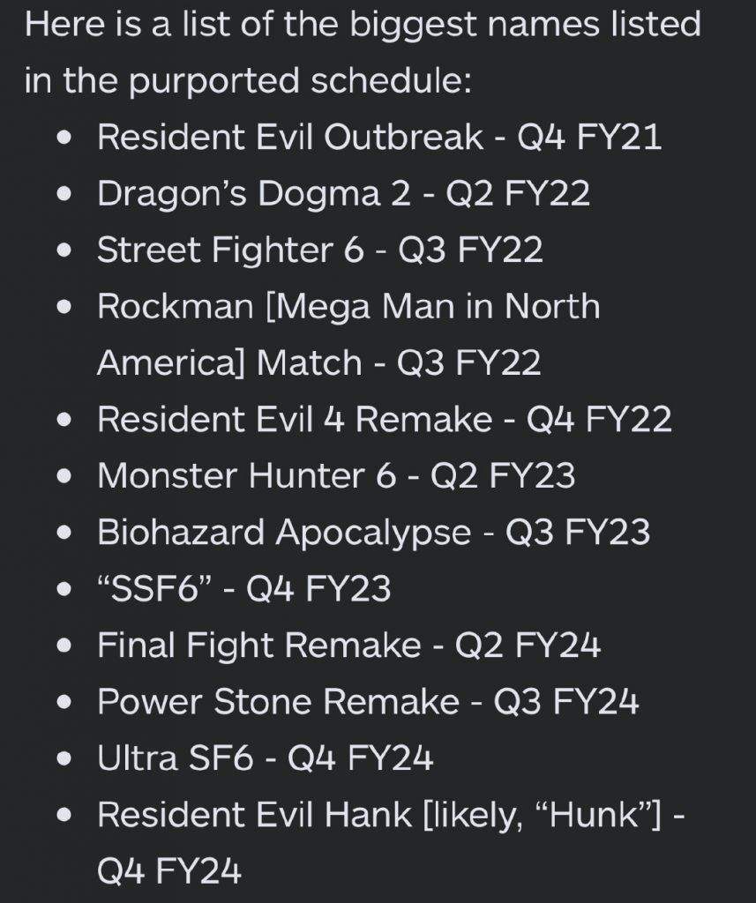Image resolution: width=756 pixels, height=903 pixels.
Task: Click the bullet beside Monster Hunter 6
Action: click(x=64, y=477)
